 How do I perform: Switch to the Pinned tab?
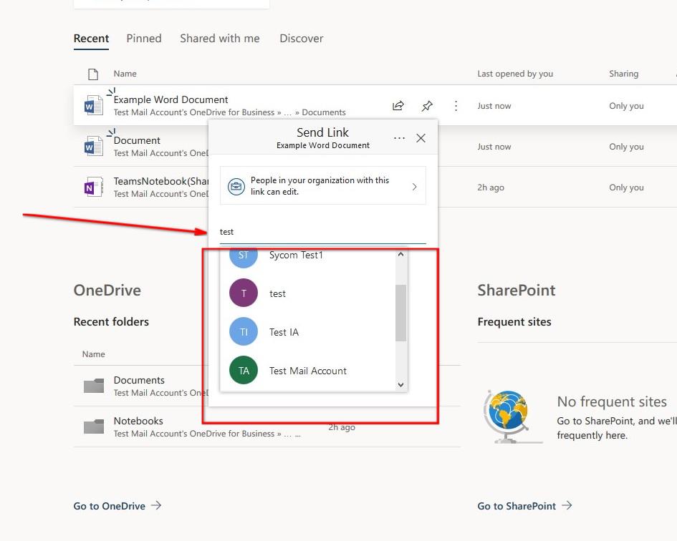tap(144, 39)
